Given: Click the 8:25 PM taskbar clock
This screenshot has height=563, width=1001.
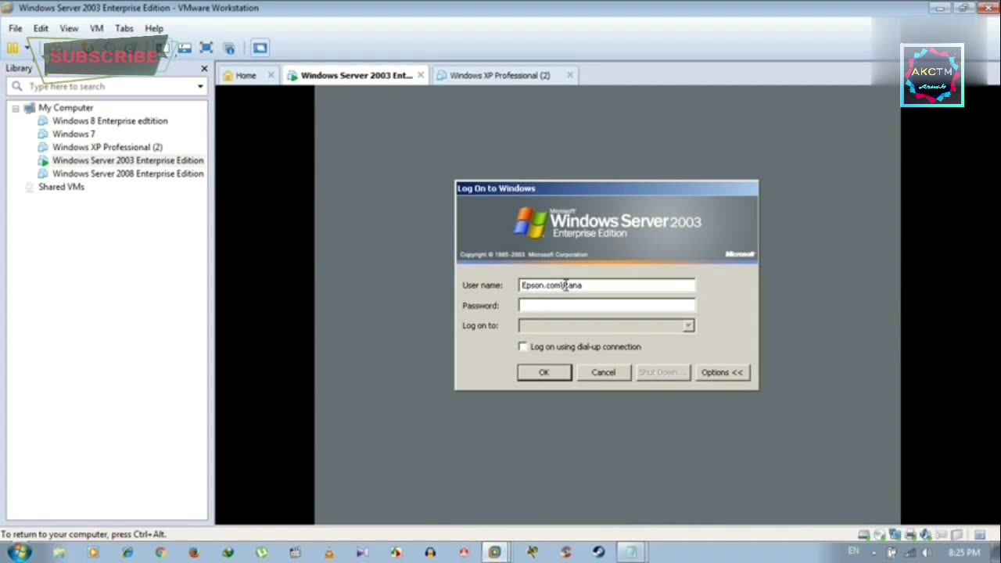Looking at the screenshot, I should pyautogui.click(x=963, y=553).
